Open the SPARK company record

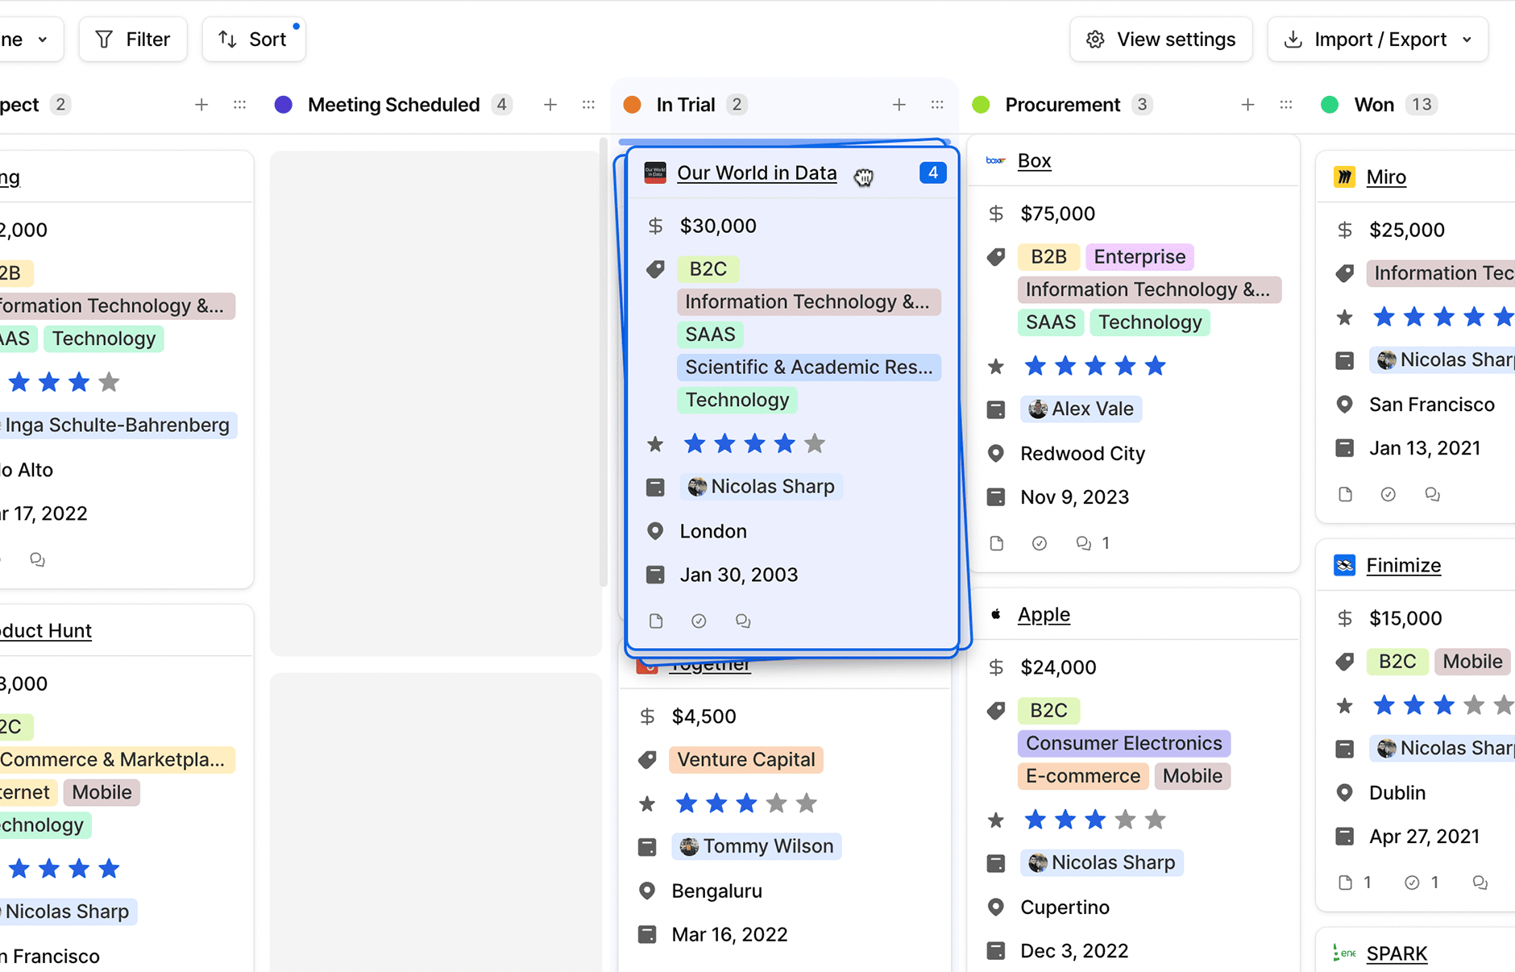[1397, 953]
